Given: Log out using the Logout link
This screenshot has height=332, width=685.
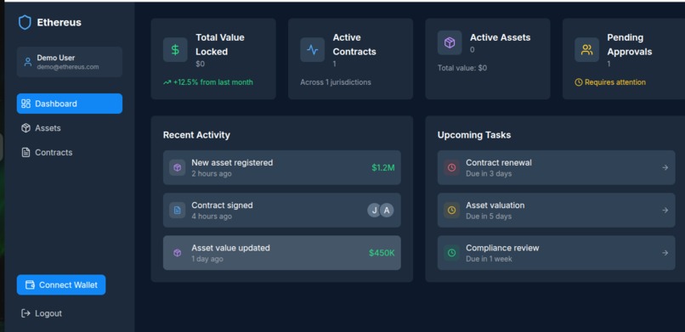Looking at the screenshot, I should pyautogui.click(x=42, y=313).
